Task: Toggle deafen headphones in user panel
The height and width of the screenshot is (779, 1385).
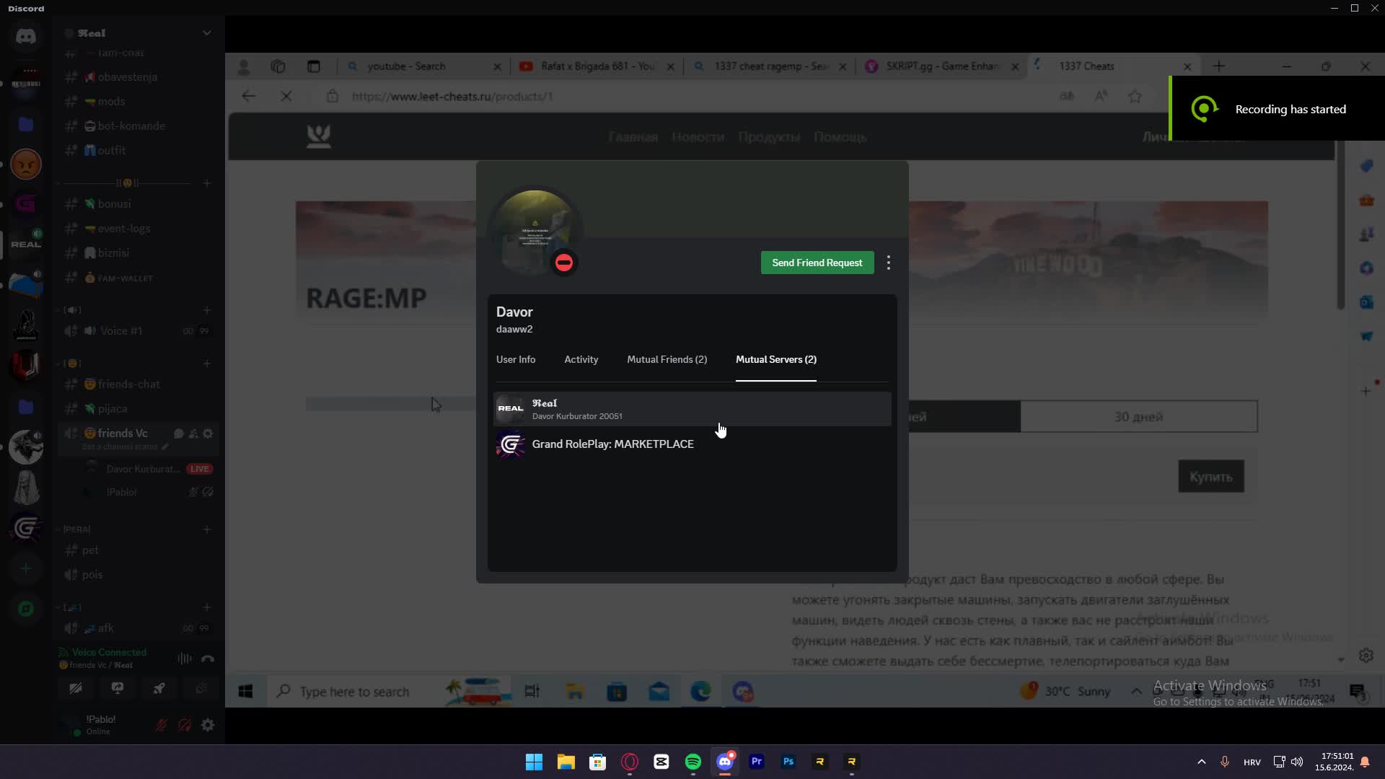Action: [x=185, y=725]
